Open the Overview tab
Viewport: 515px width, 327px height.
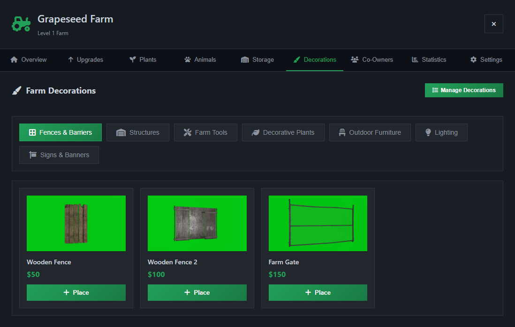pyautogui.click(x=29, y=60)
